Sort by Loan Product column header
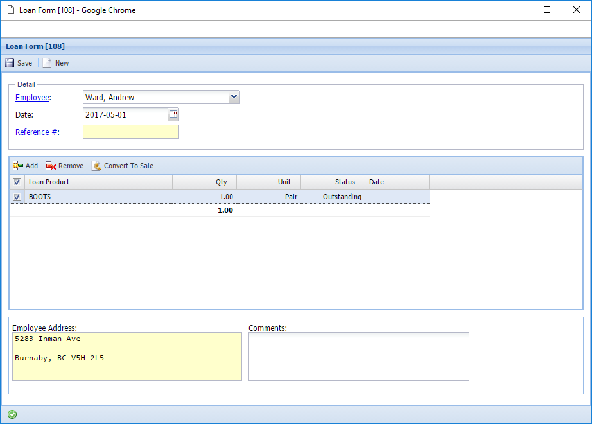The height and width of the screenshot is (424, 592). coord(96,182)
